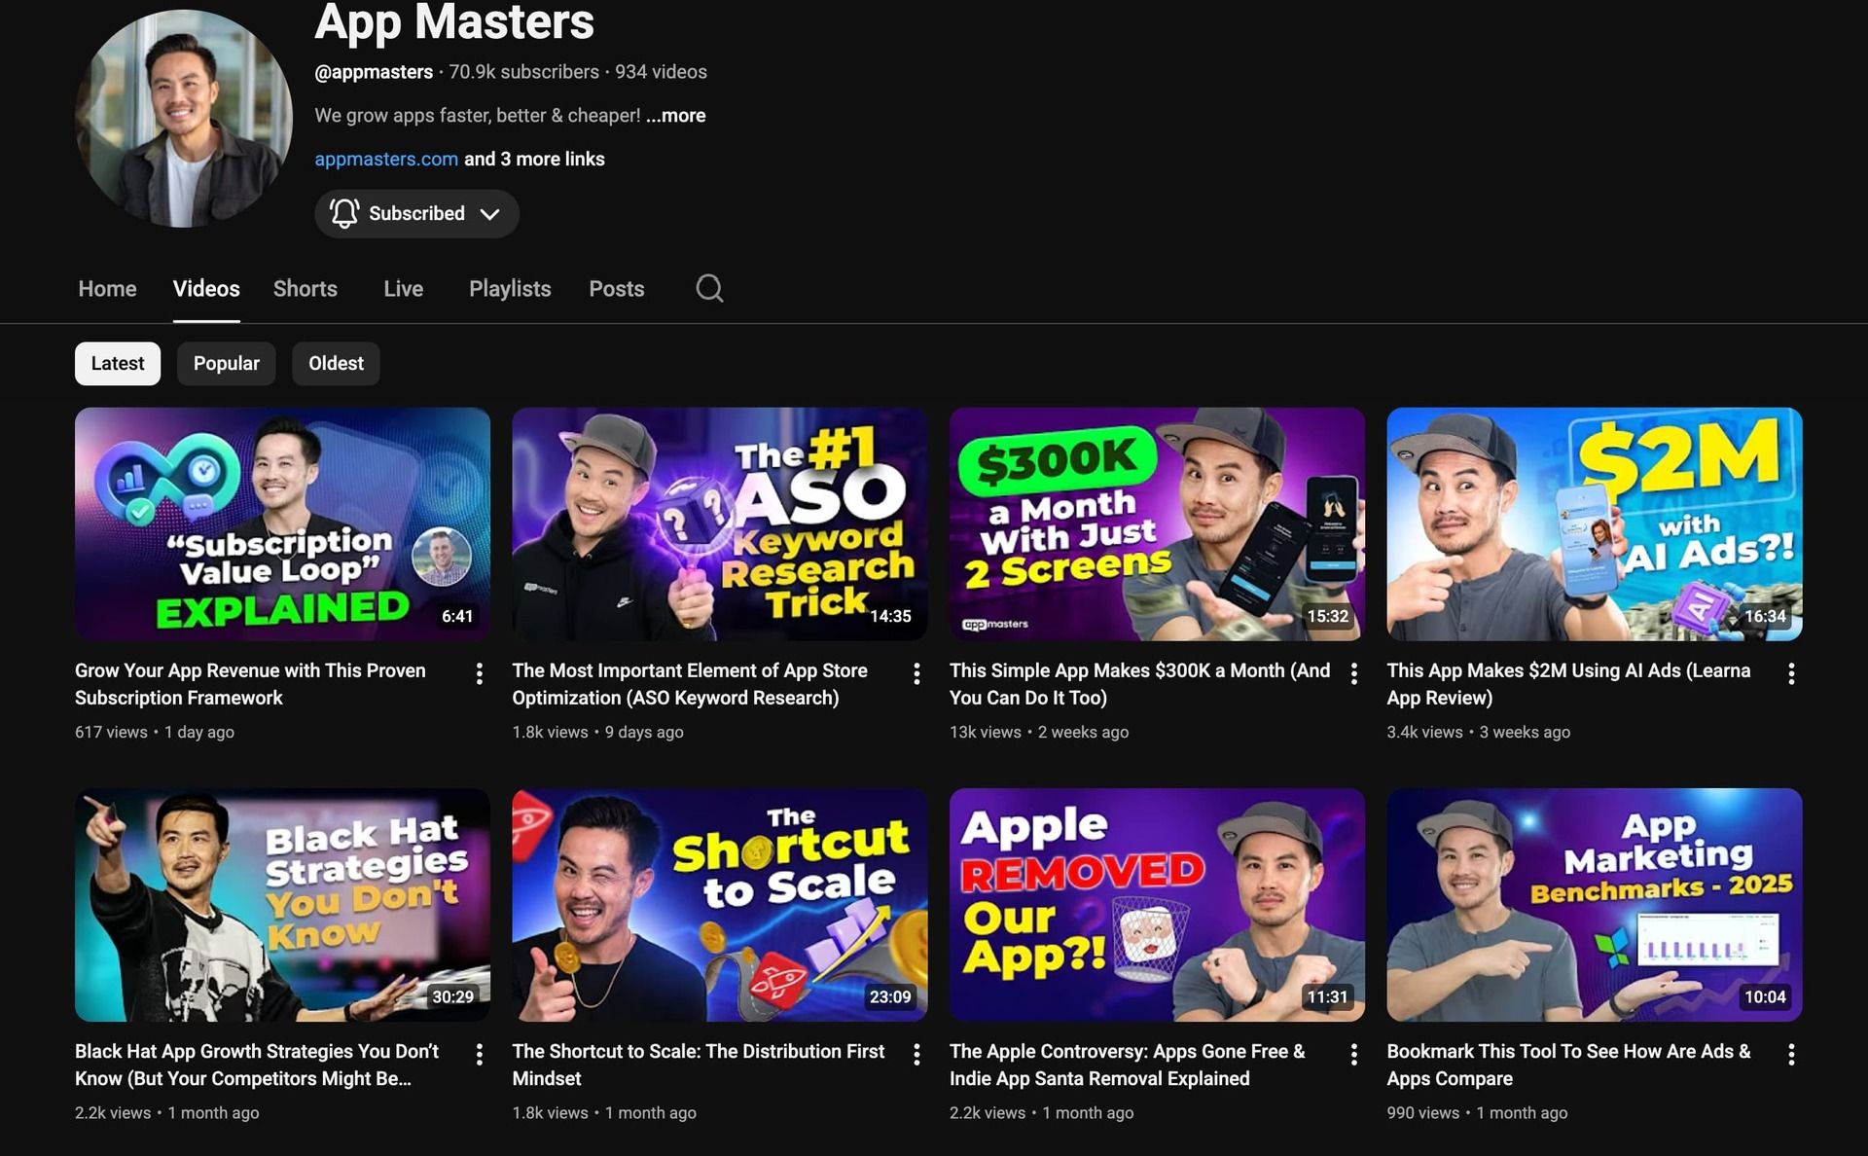Open three-dot menu for $300K a Month video
Viewport: 1868px width, 1156px height.
coord(1353,673)
